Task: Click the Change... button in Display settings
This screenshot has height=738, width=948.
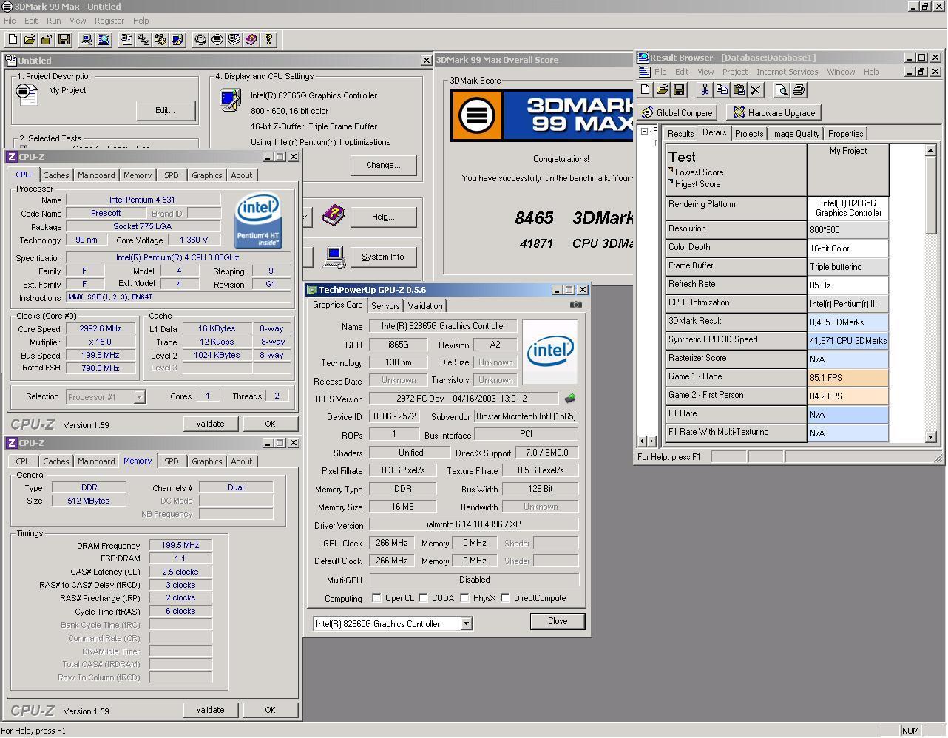Action: (x=383, y=165)
